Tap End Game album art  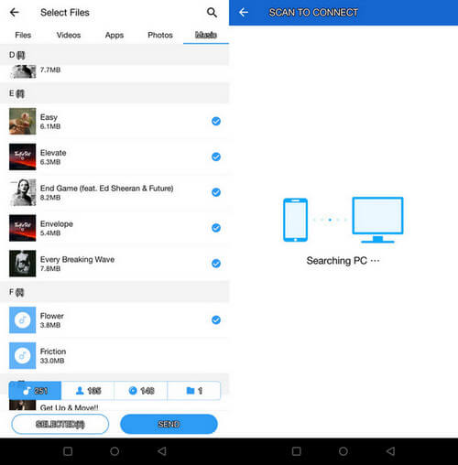[x=23, y=192]
